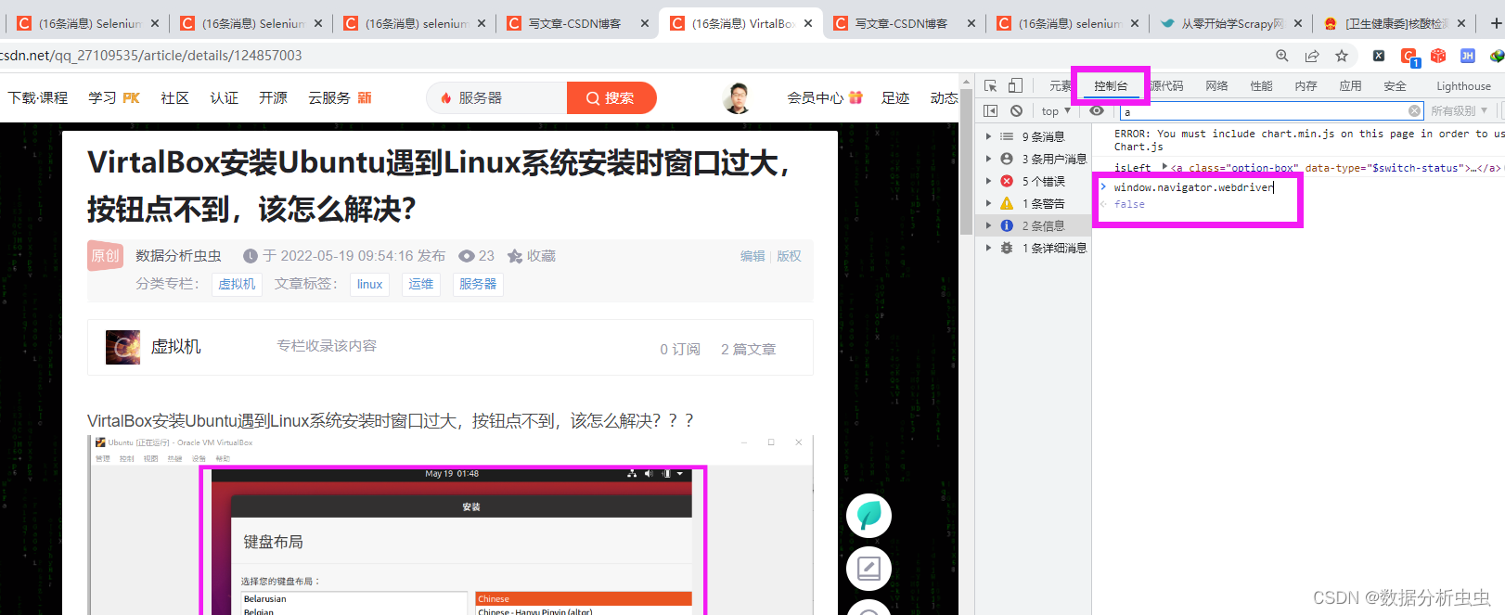Click the 原创 badge beside the author
The image size is (1505, 615).
coord(105,255)
